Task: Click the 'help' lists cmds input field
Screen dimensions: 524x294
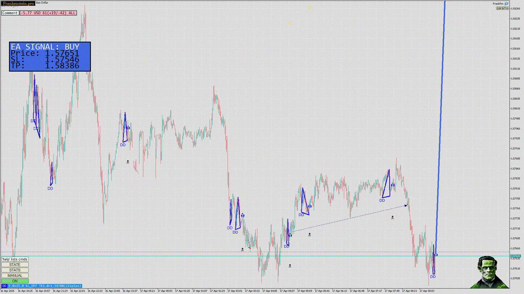Action: pyautogui.click(x=15, y=259)
